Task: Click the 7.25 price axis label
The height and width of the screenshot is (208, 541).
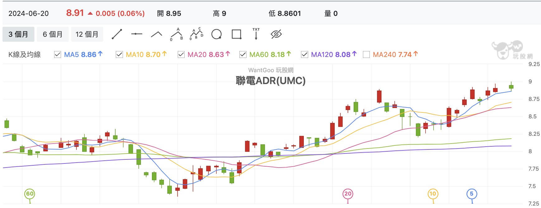Action: (x=534, y=204)
